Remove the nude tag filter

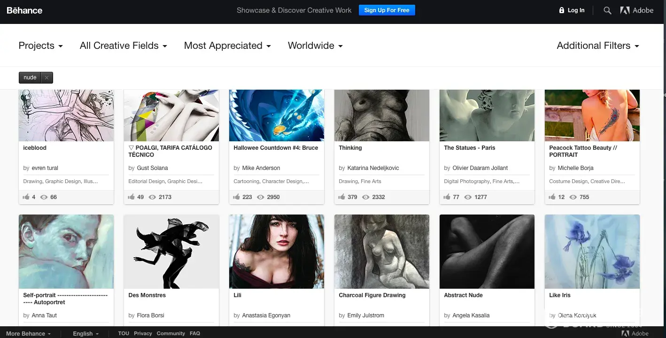[46, 77]
